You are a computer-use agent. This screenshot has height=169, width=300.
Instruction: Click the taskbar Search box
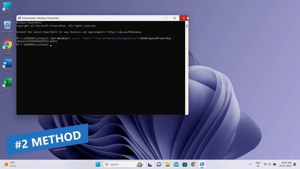click(x=124, y=164)
